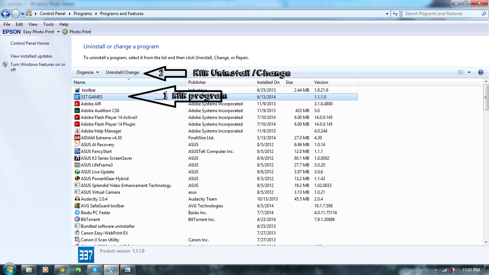Go to Control Panel Home
This screenshot has height=275, width=489.
pos(30,44)
